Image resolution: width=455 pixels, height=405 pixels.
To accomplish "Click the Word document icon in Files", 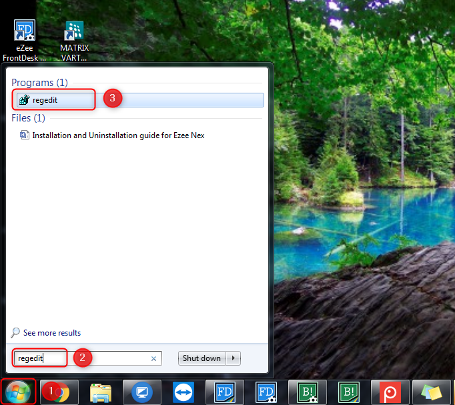I will (x=25, y=135).
